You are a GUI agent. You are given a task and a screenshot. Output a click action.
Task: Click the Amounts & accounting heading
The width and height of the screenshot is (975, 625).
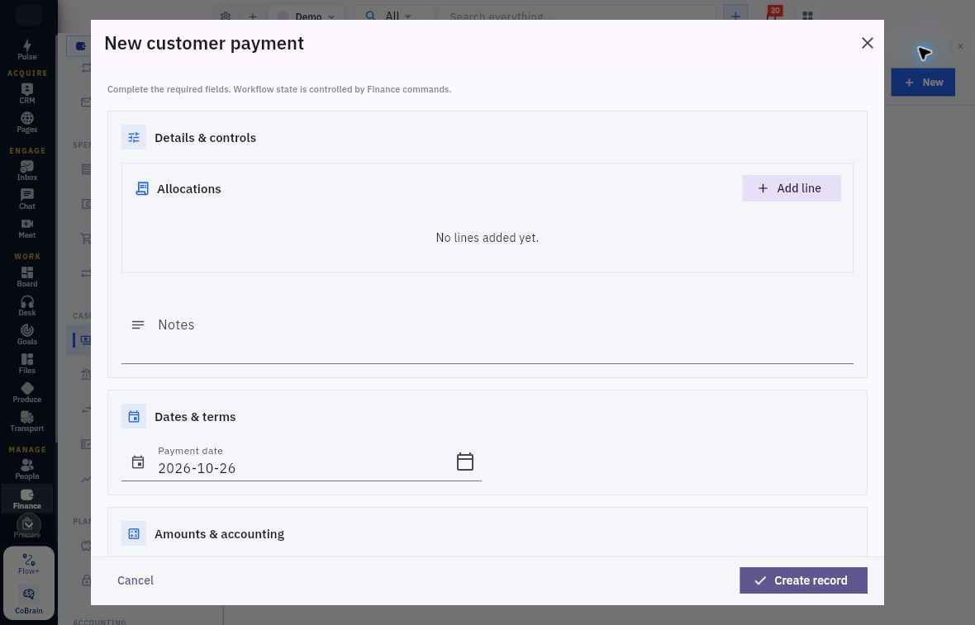(219, 533)
